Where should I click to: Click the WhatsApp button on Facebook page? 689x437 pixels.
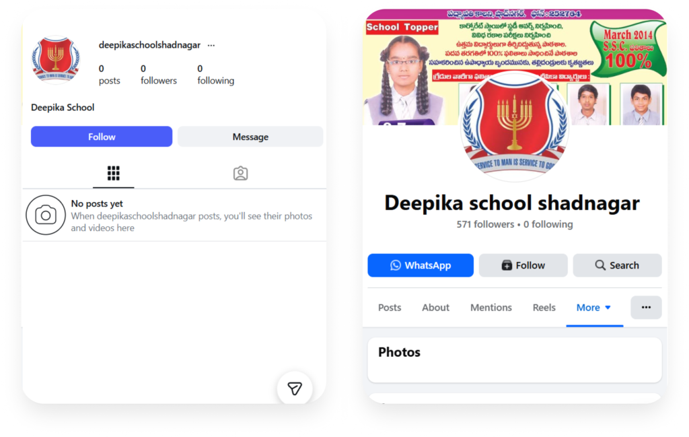[x=421, y=265]
